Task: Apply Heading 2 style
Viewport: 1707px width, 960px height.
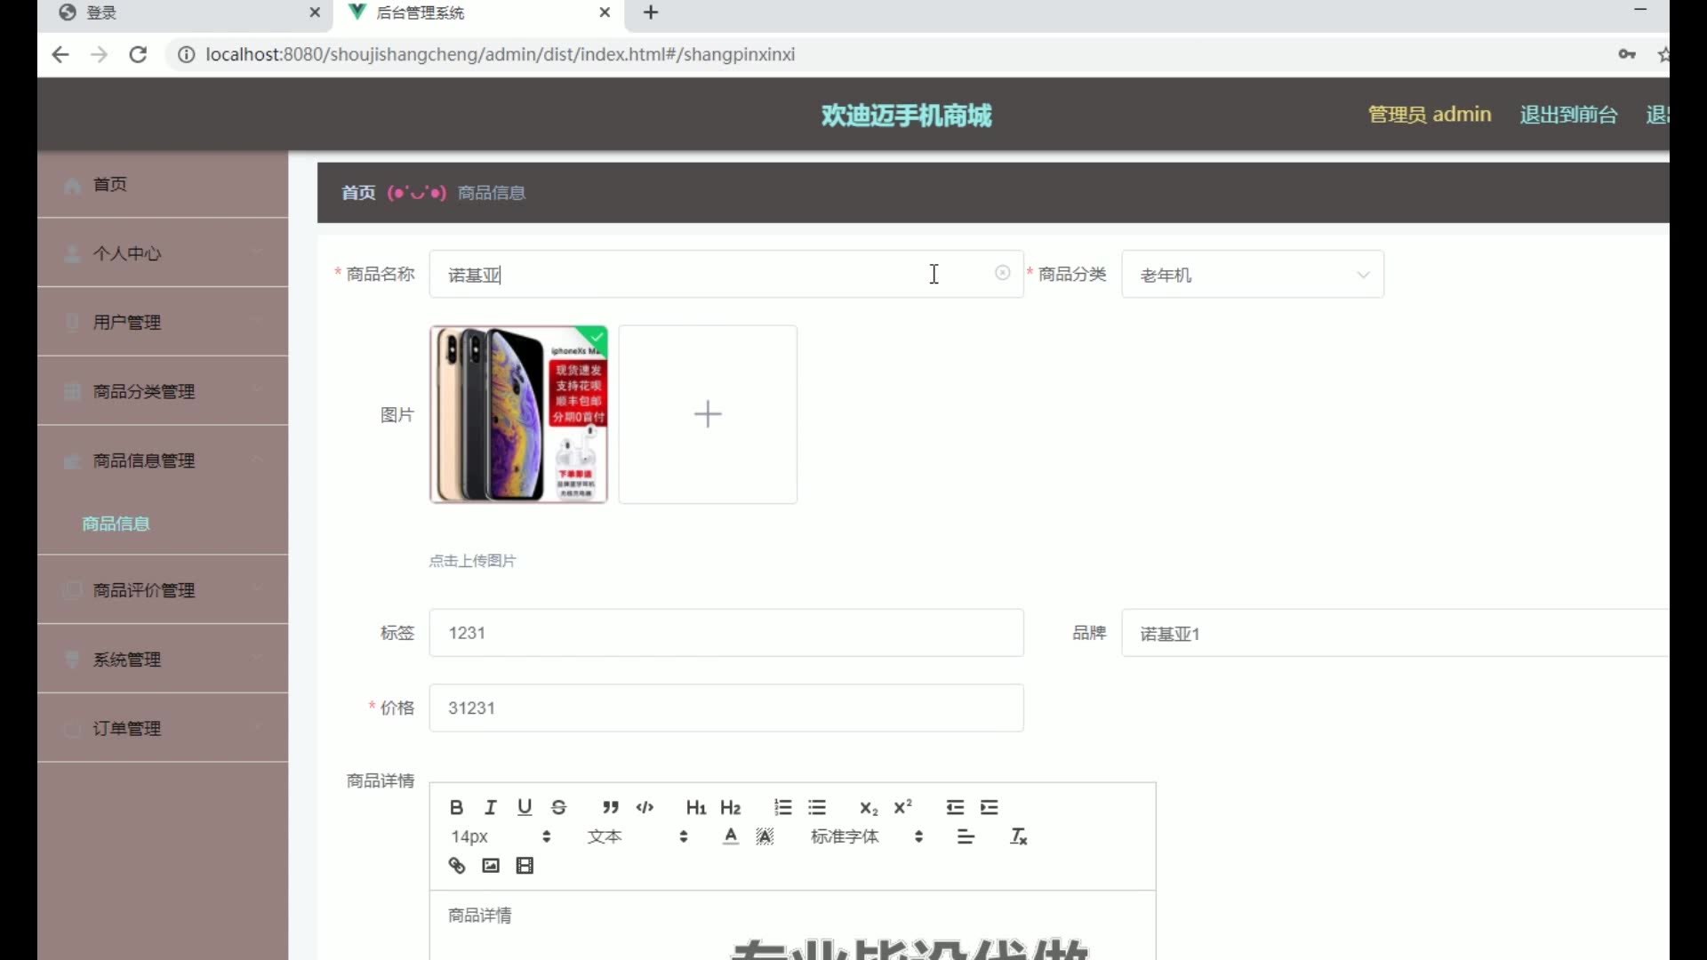Action: [x=730, y=807]
